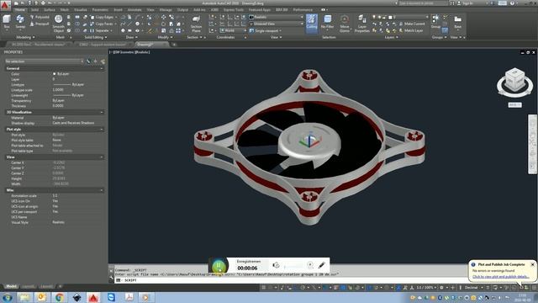Image resolution: width=538 pixels, height=303 pixels.
Task: Open the Surface ribbon tab
Action: (49, 9)
